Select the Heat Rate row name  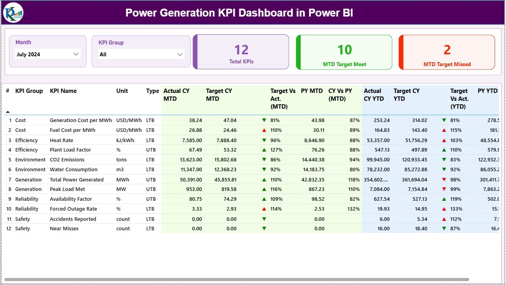pyautogui.click(x=61, y=140)
